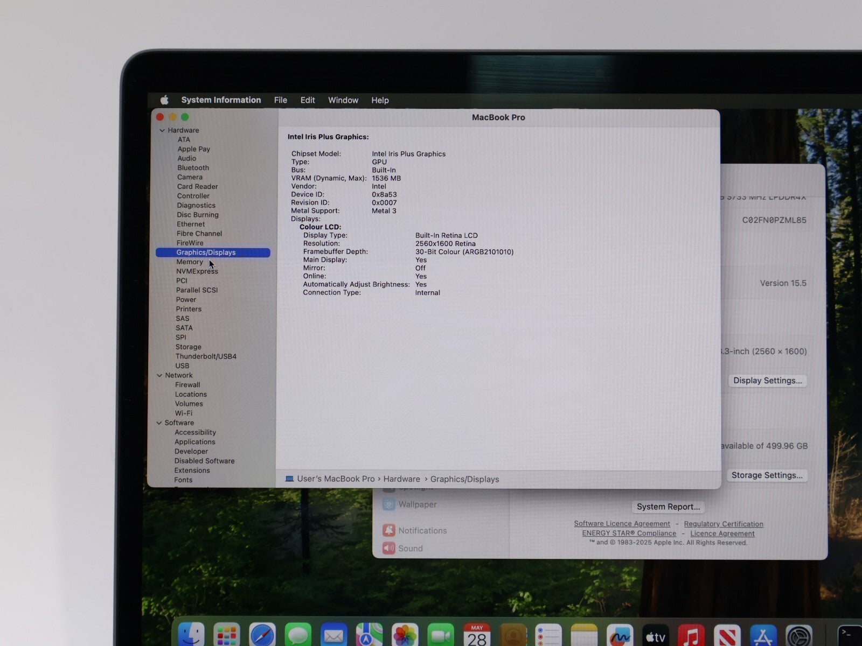Select USB in the Hardware list
The width and height of the screenshot is (862, 646).
(x=182, y=366)
